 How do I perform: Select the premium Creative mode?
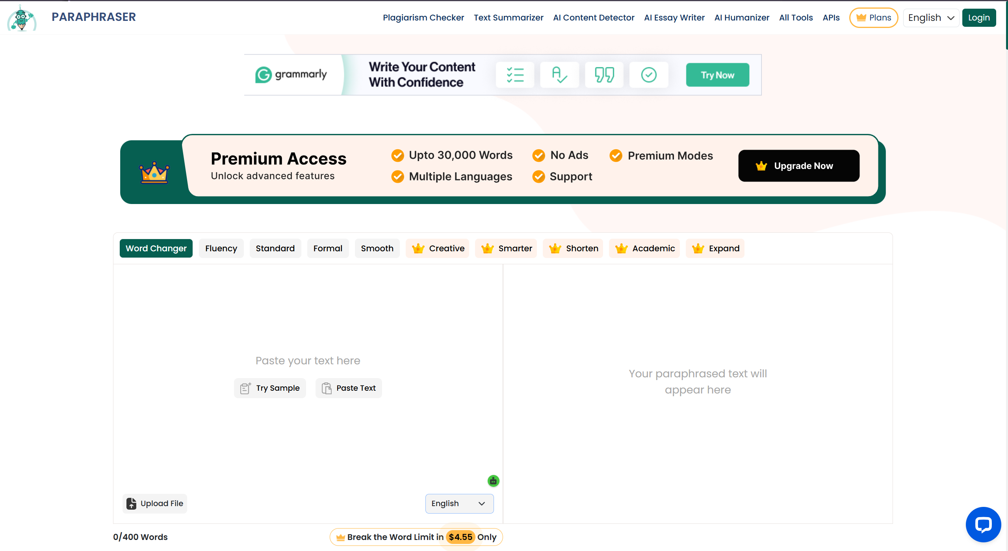[x=438, y=249]
